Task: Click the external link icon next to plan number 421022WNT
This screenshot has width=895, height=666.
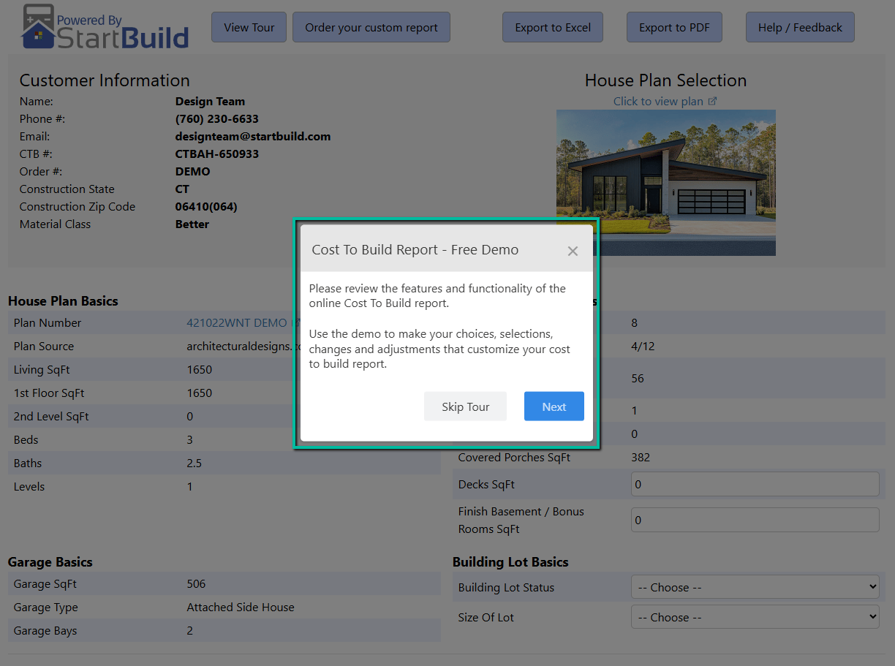Action: (x=297, y=322)
